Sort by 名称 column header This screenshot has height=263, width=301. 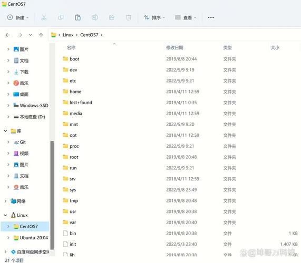click(71, 47)
